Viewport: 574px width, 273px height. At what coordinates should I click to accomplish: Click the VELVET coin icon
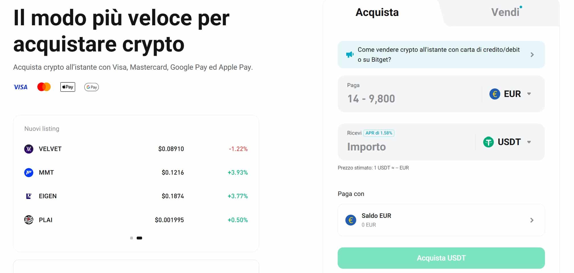(x=29, y=149)
